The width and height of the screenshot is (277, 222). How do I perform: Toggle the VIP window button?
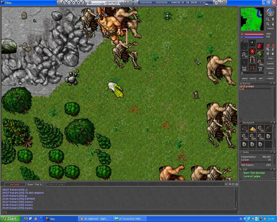pyautogui.click(x=260, y=78)
